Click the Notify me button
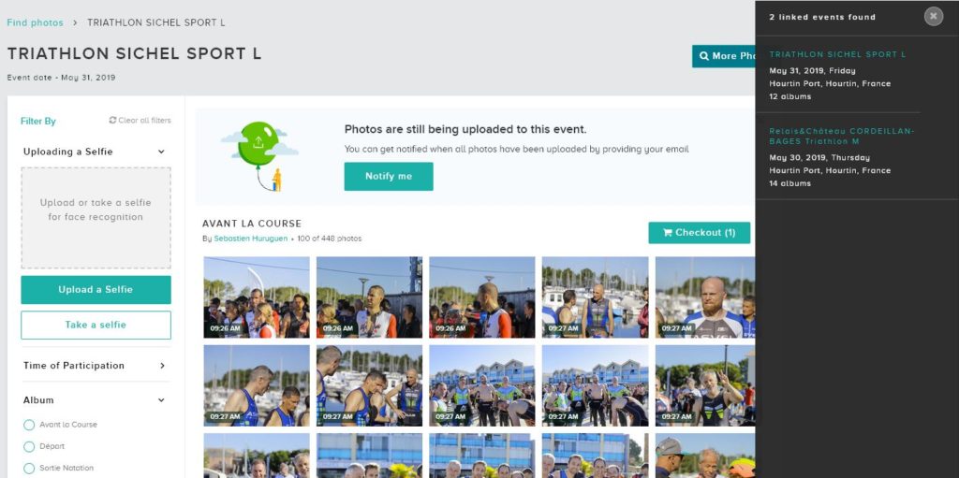Screen dimensions: 959x478 pyautogui.click(x=389, y=176)
